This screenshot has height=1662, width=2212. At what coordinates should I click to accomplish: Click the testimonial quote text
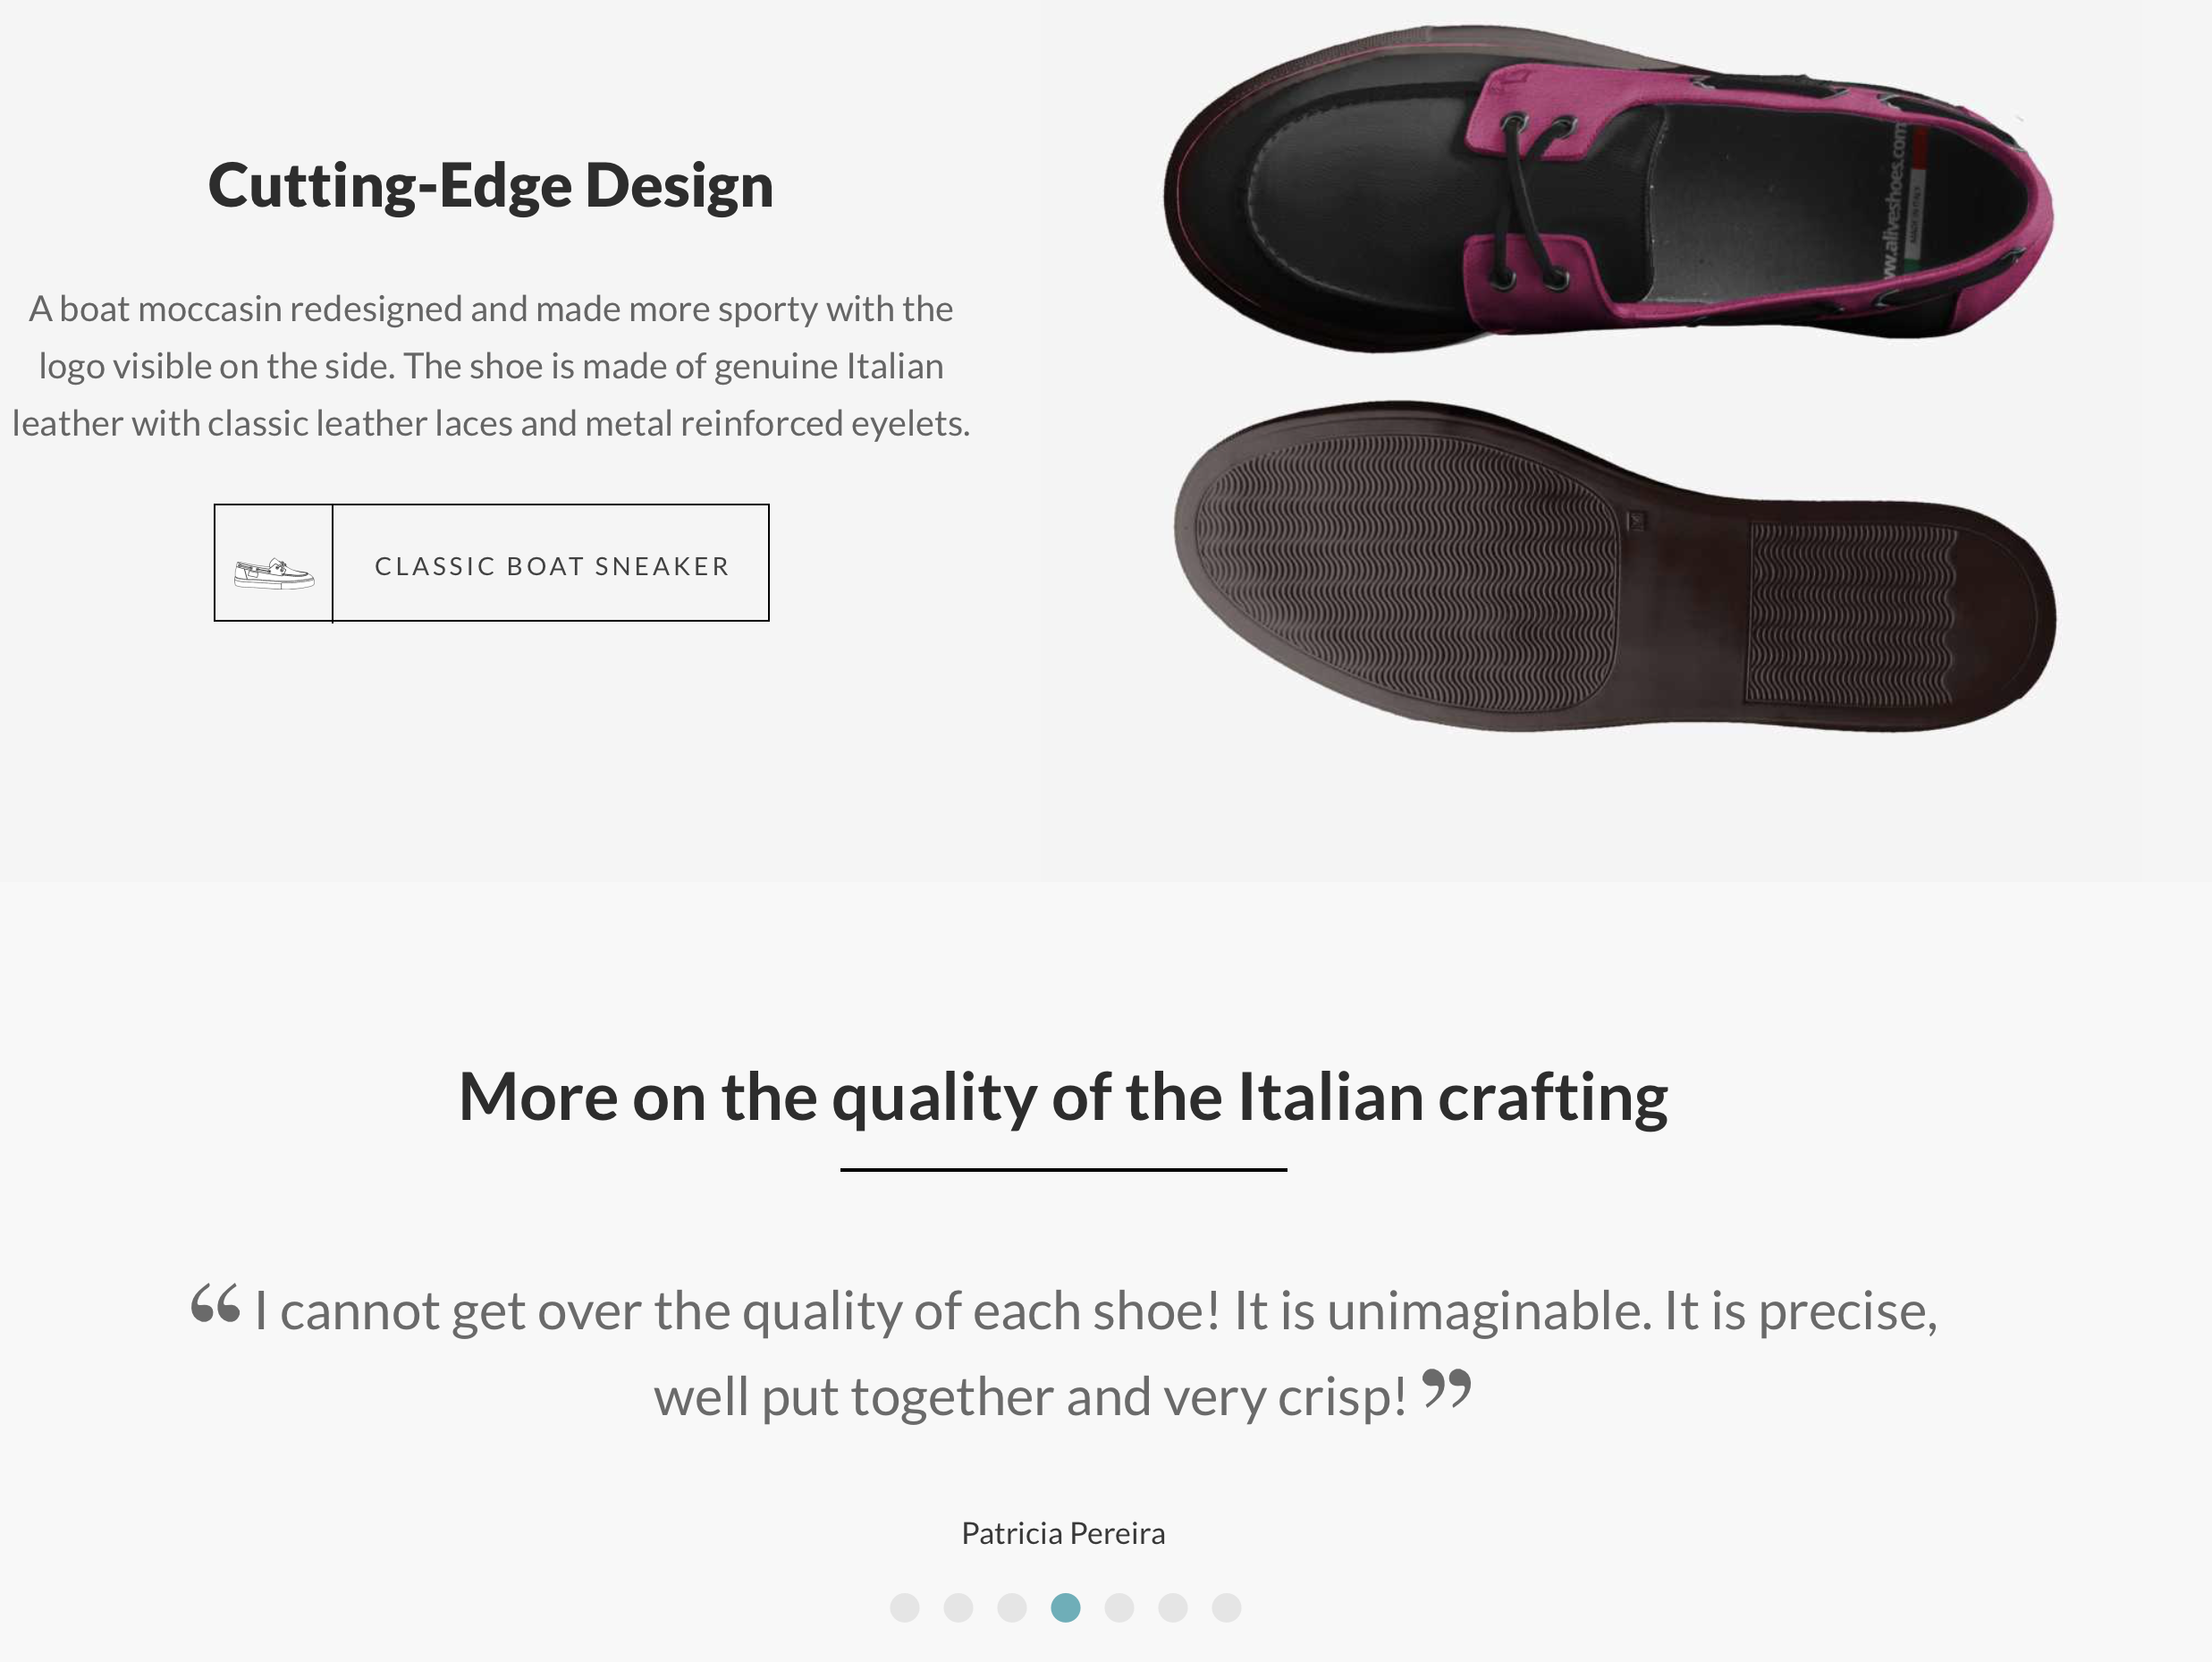[x=1063, y=1346]
